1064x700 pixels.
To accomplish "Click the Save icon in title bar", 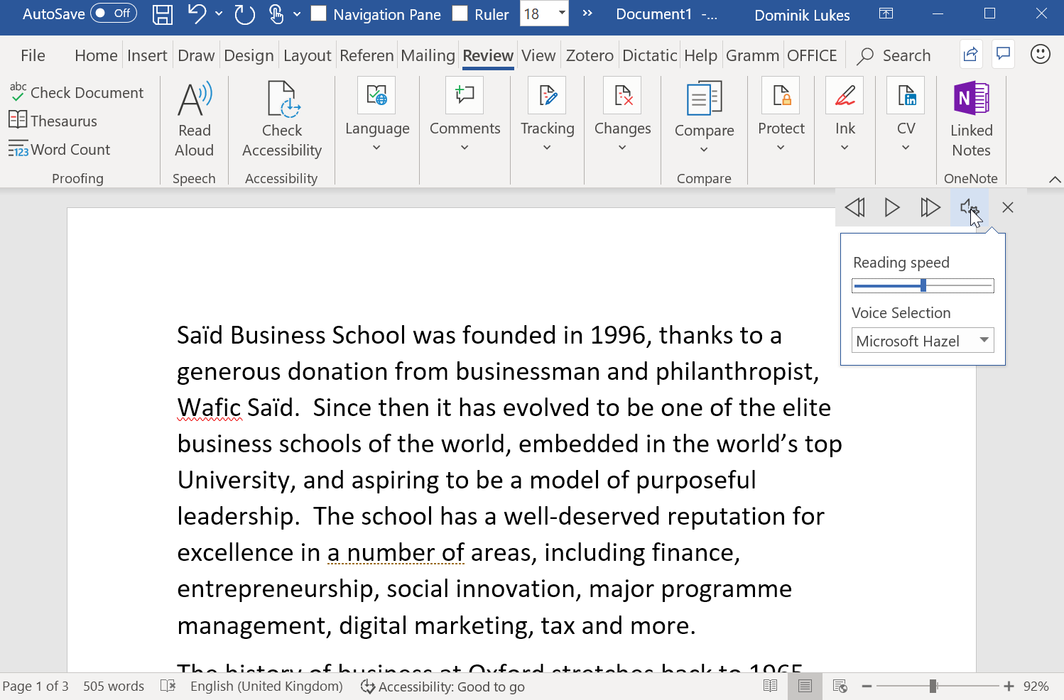I will click(x=163, y=14).
